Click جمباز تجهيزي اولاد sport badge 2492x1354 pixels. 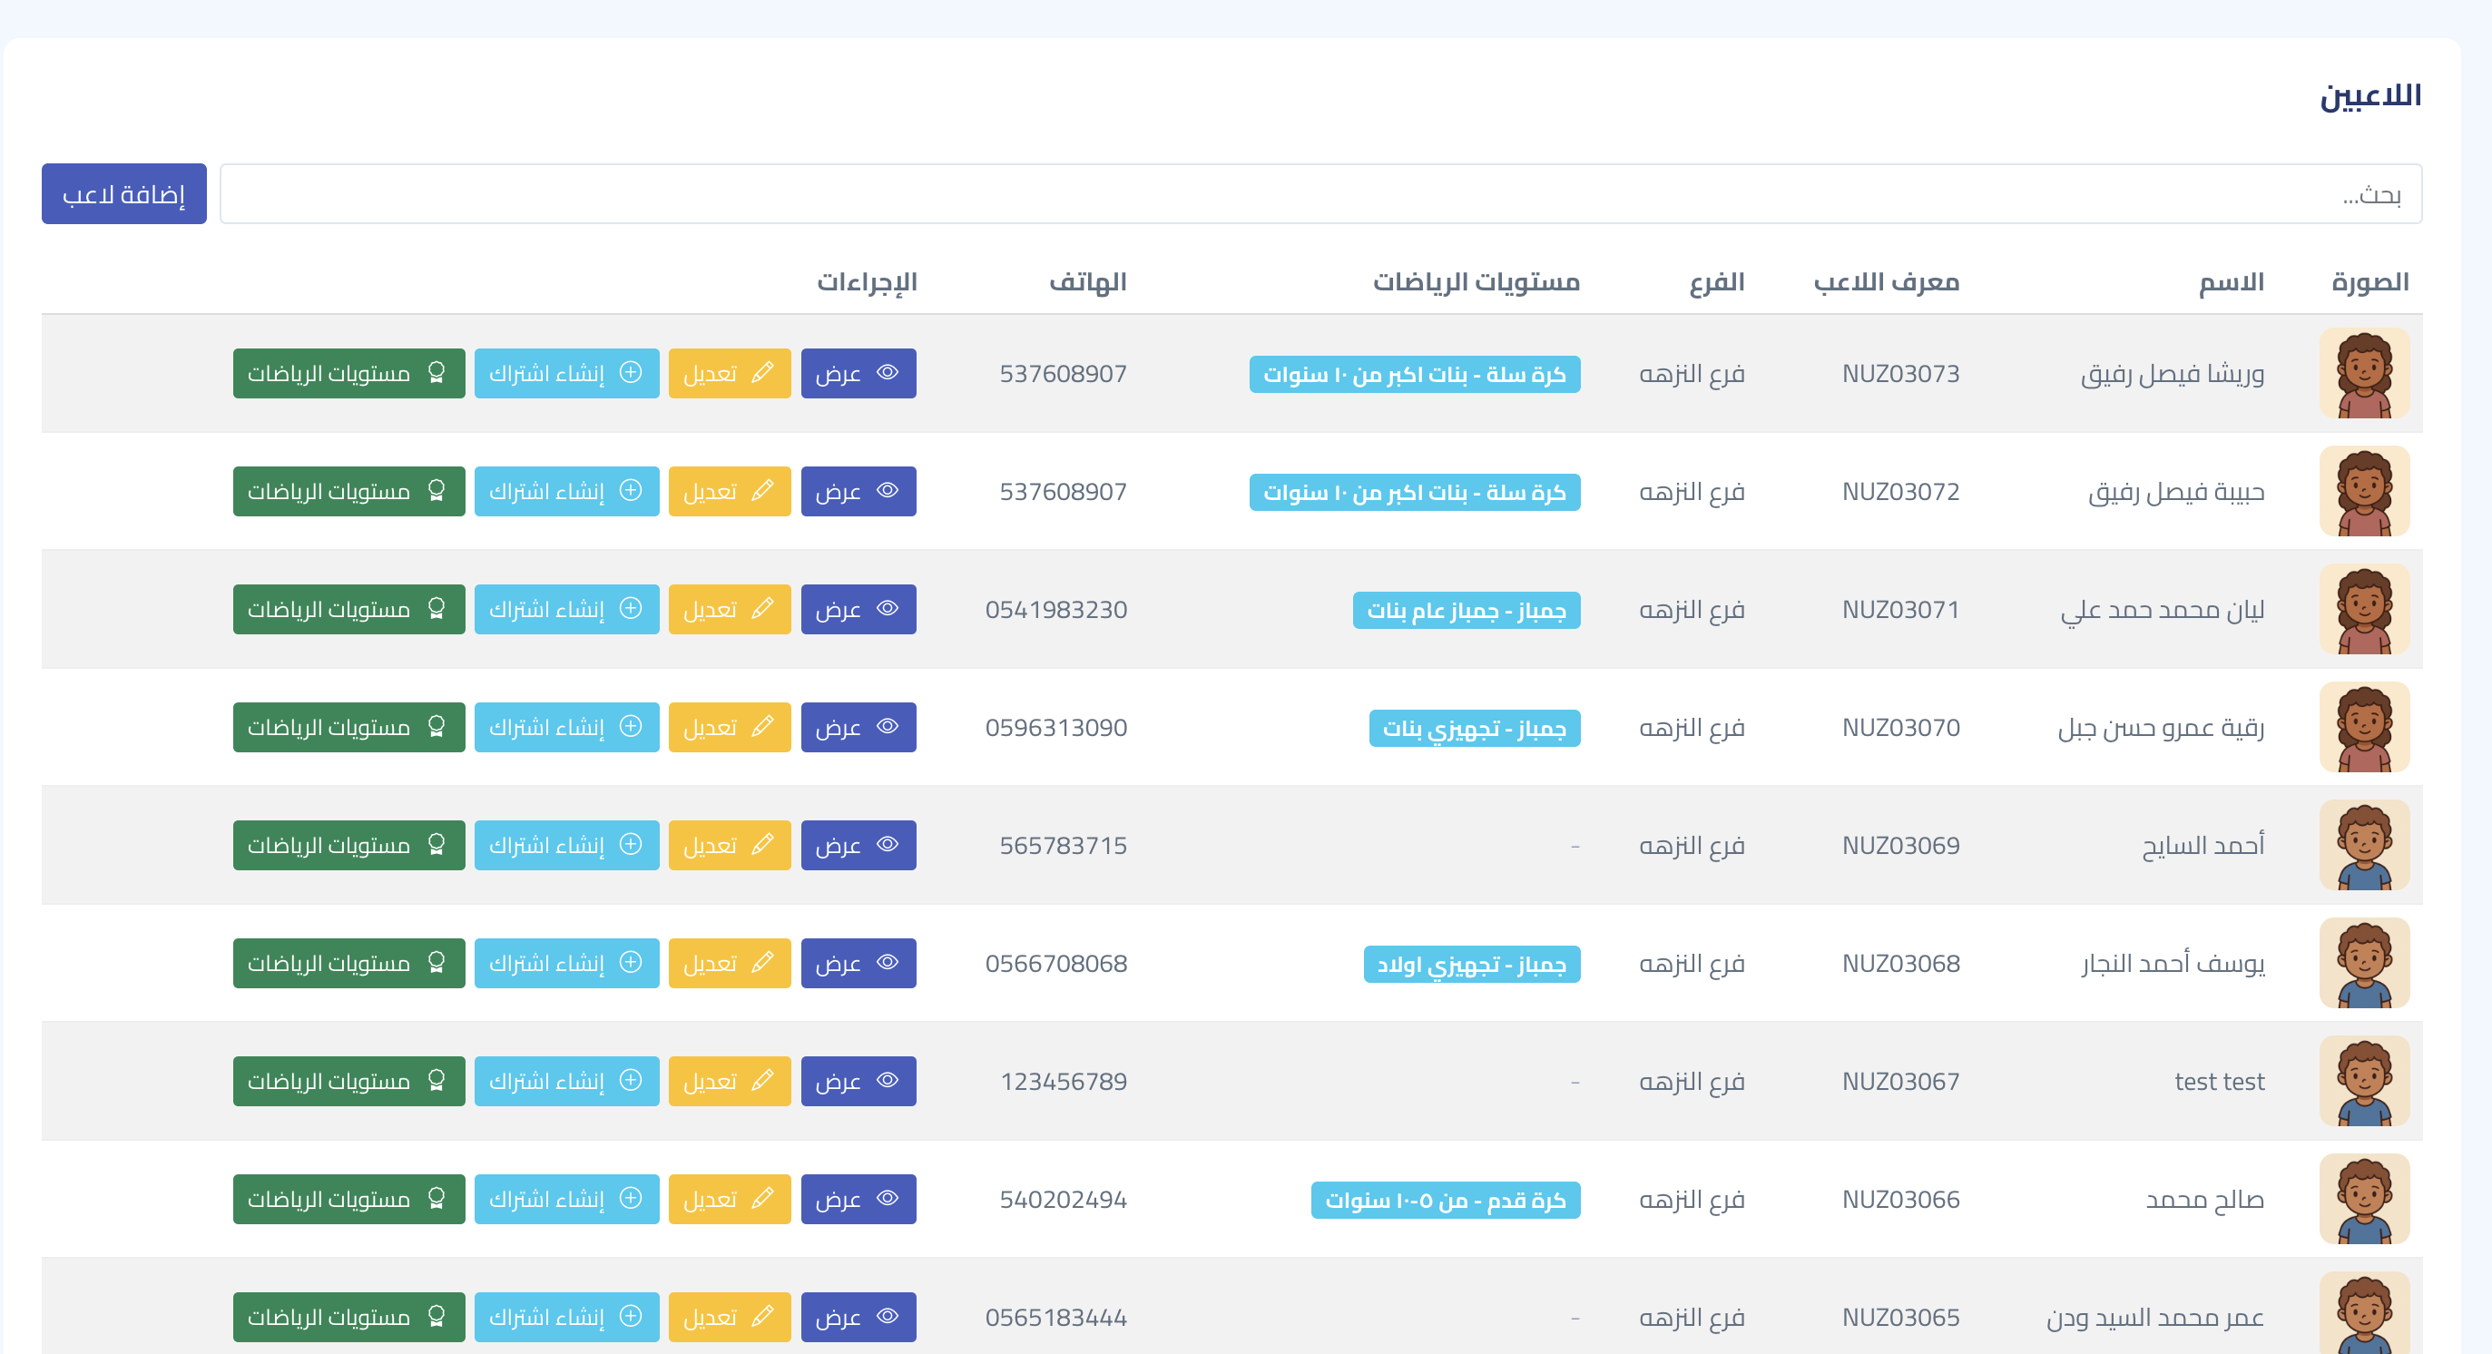1470,963
